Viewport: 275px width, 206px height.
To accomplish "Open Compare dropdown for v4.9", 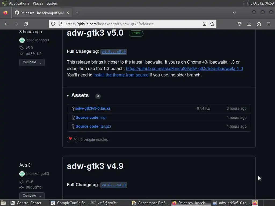I will 32,196.
